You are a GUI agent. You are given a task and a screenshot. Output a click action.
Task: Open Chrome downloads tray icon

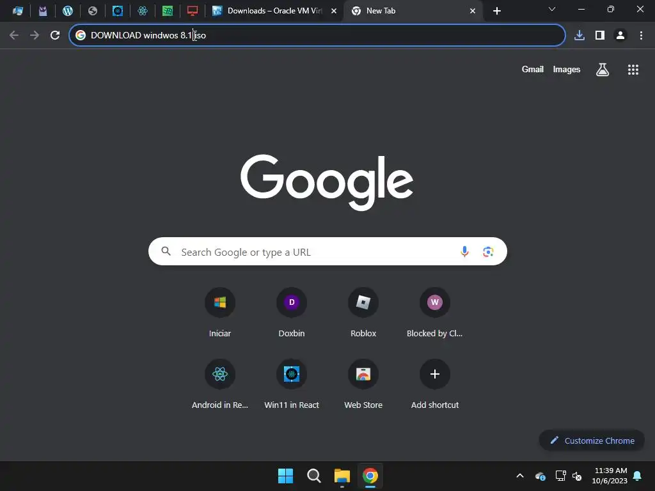click(580, 35)
